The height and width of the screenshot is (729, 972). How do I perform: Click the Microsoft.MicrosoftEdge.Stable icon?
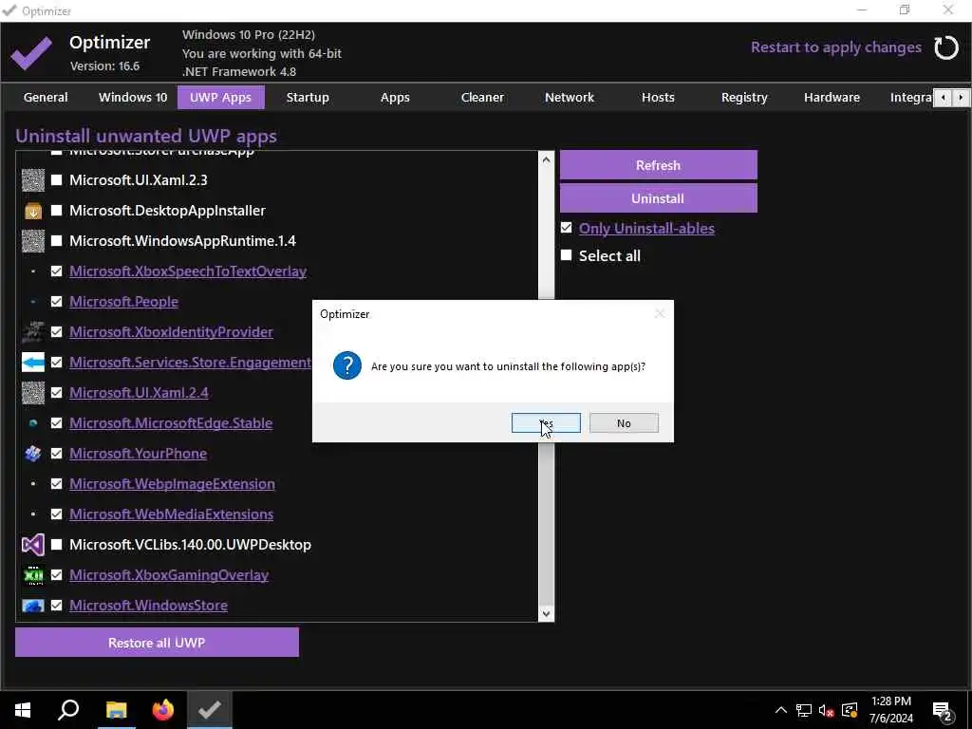pos(33,423)
